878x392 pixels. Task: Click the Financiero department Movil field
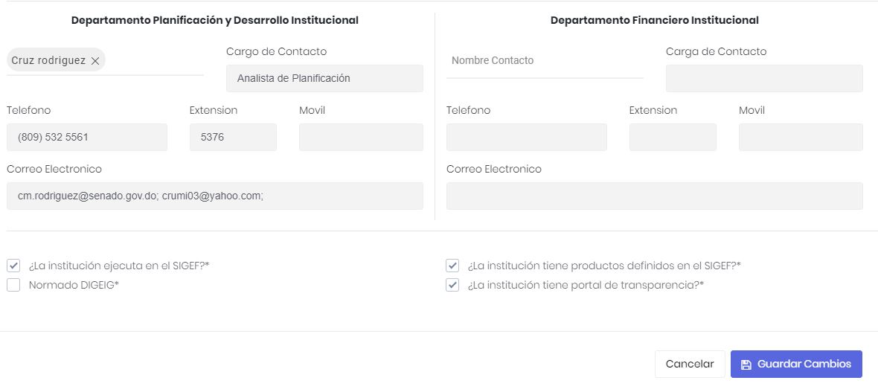pyautogui.click(x=801, y=138)
